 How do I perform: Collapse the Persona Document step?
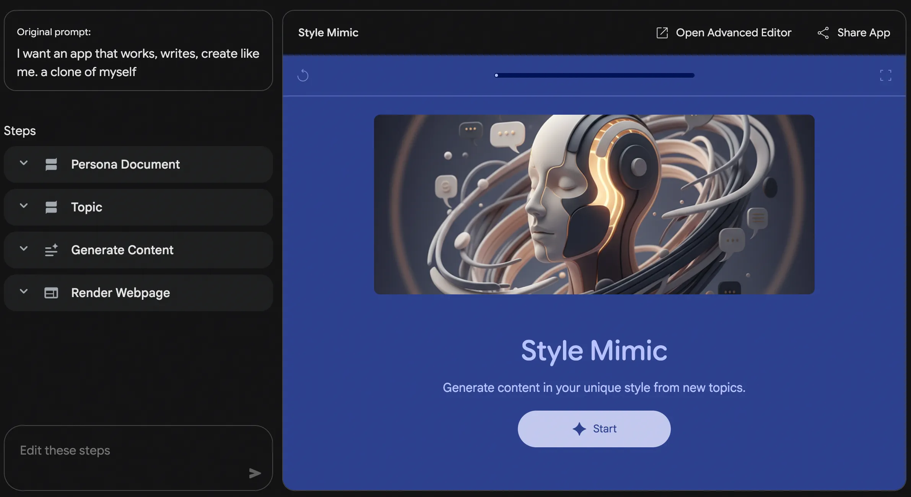click(23, 163)
